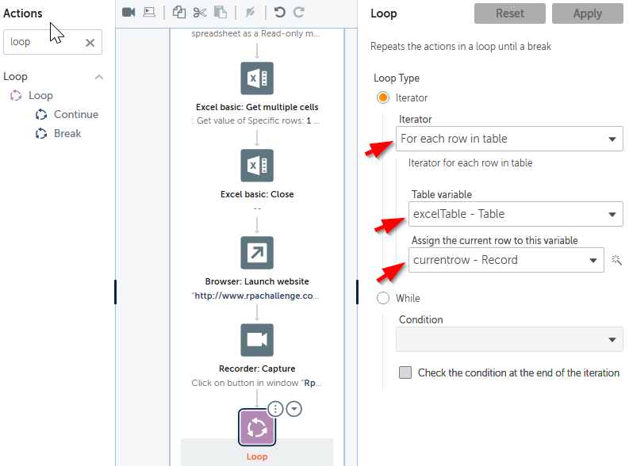Open the Table variable dropdown
The height and width of the screenshot is (466, 629).
(516, 214)
